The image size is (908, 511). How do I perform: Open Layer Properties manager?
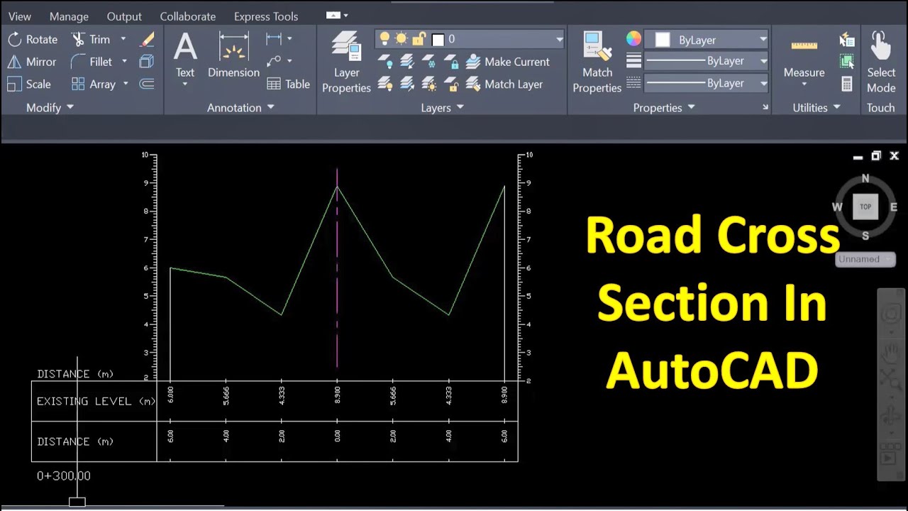pyautogui.click(x=346, y=62)
